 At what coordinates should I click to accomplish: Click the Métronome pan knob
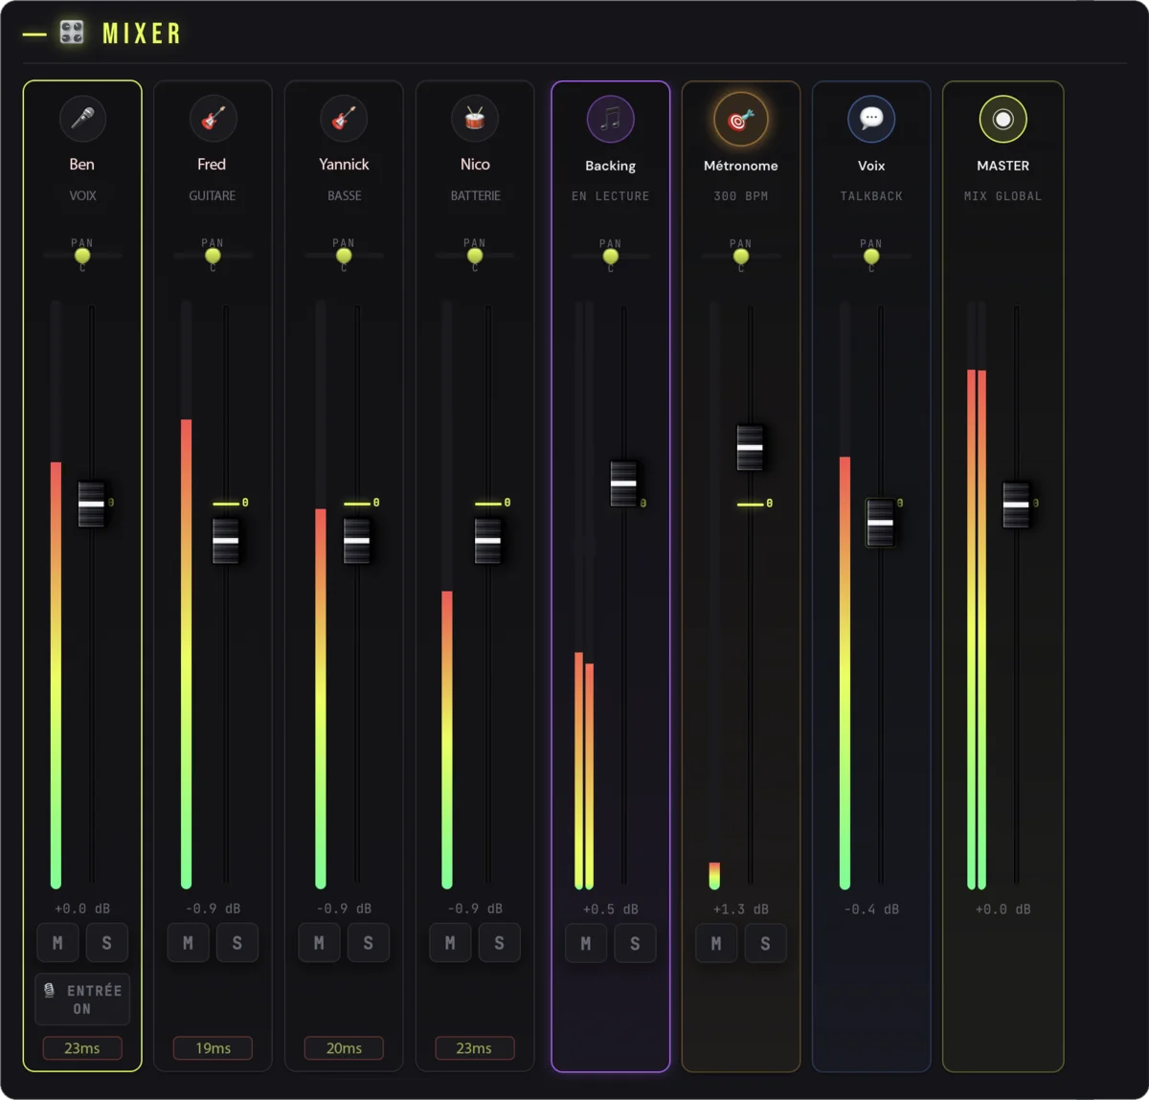click(741, 257)
